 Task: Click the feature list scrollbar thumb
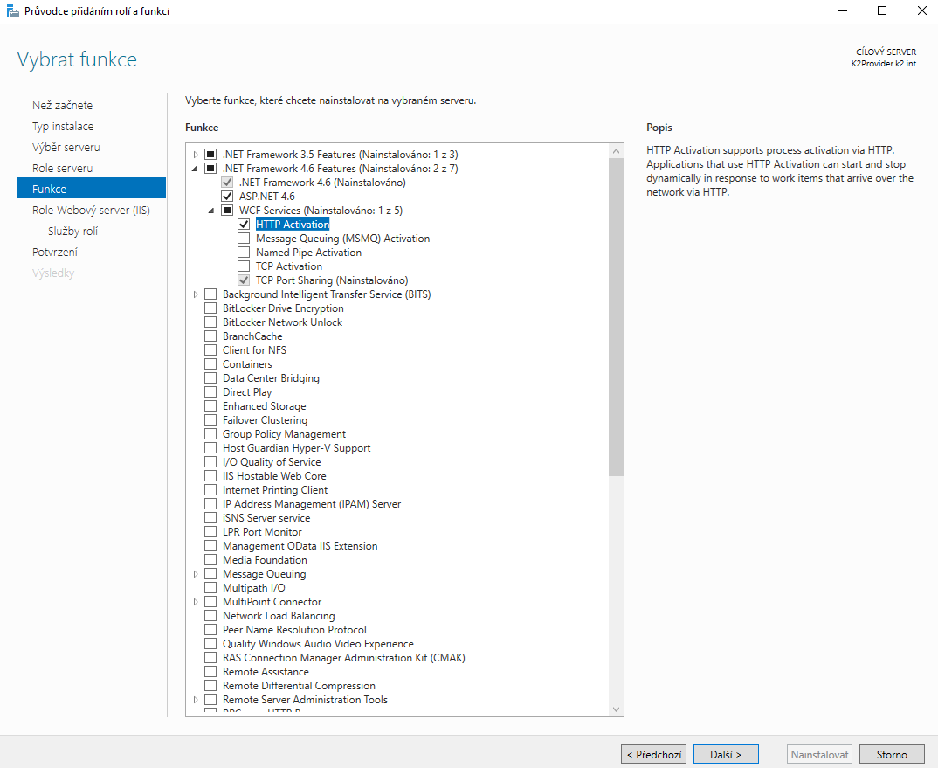click(x=616, y=317)
